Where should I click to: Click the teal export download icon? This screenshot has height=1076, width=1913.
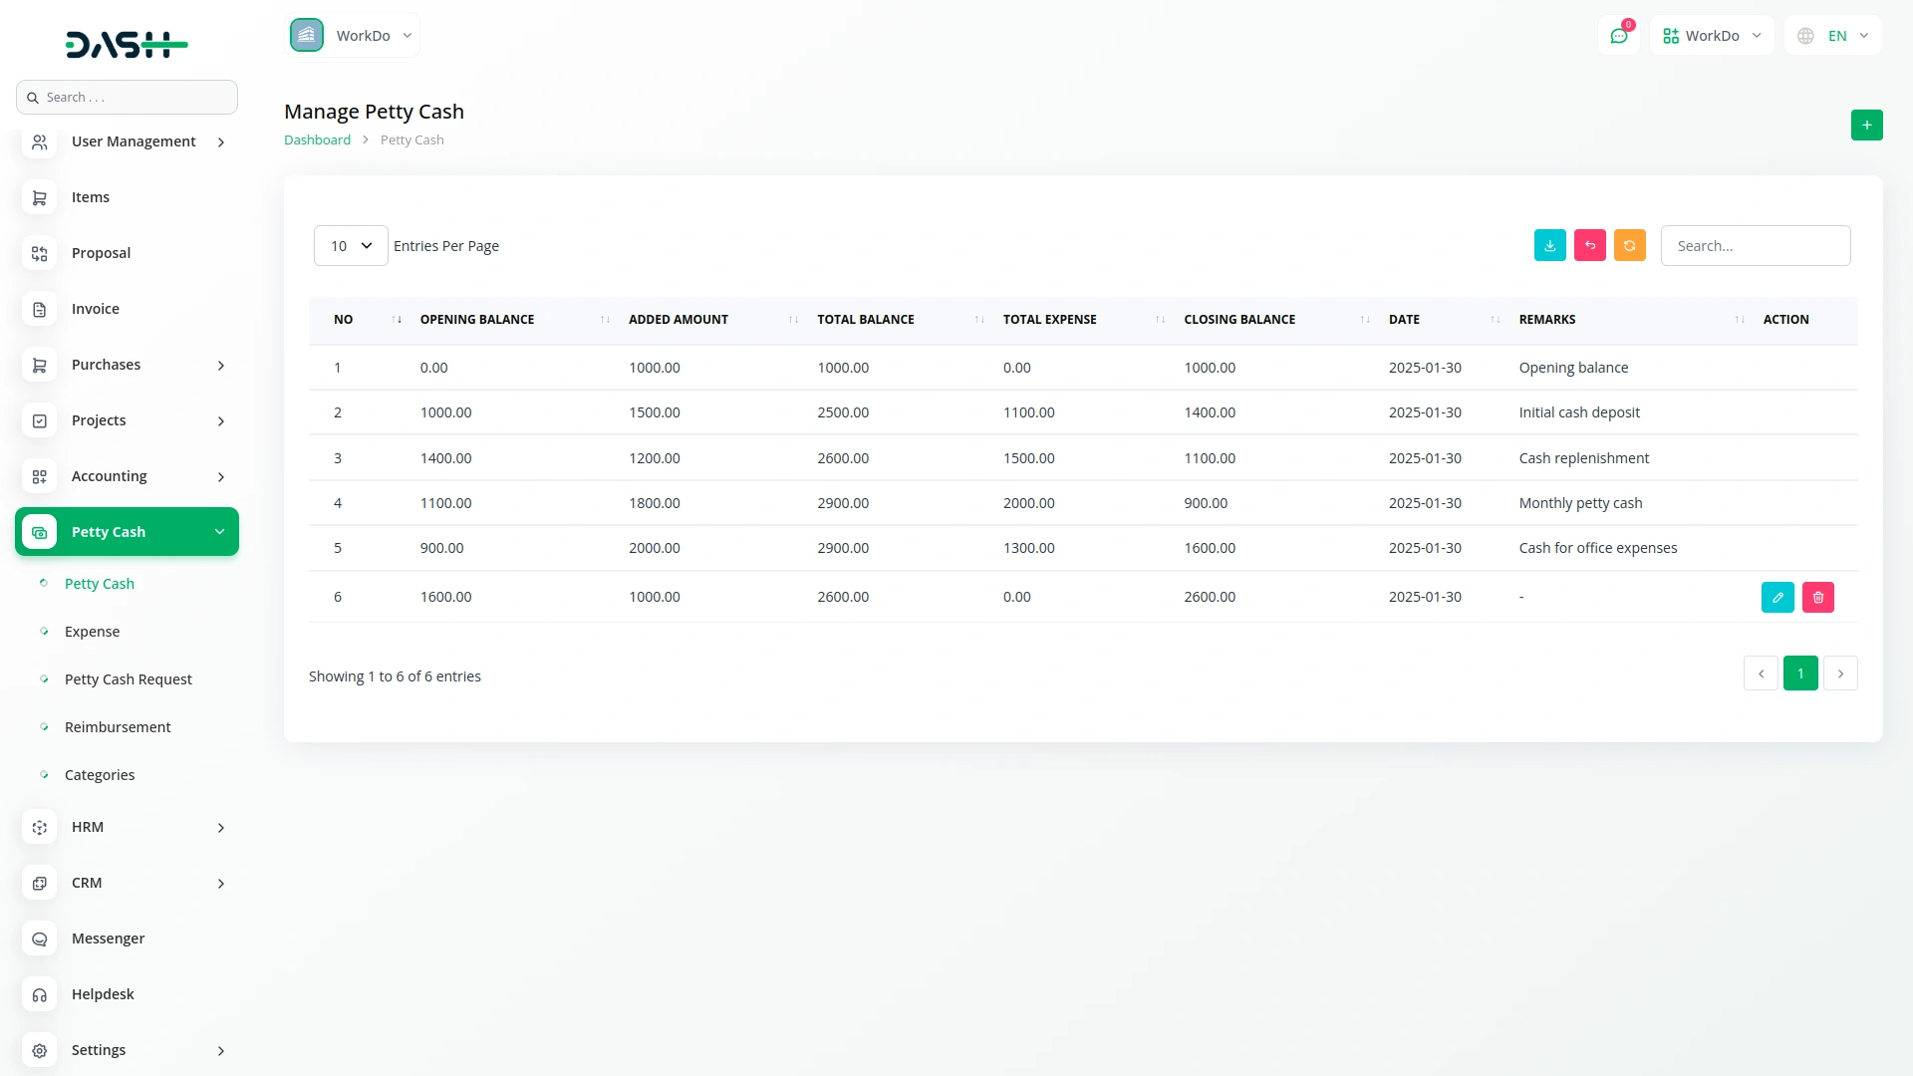(x=1548, y=245)
